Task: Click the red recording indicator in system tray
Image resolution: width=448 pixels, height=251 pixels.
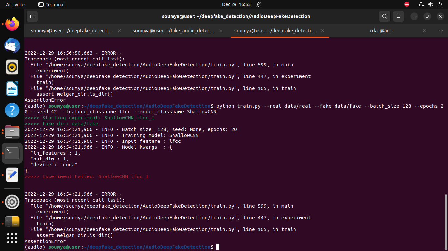Action: click(407, 4)
